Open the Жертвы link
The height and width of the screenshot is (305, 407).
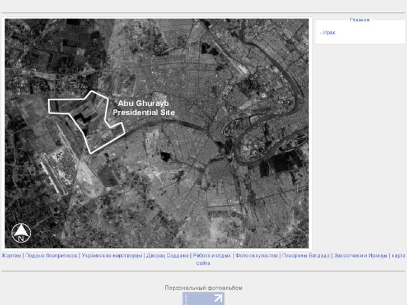(x=11, y=256)
